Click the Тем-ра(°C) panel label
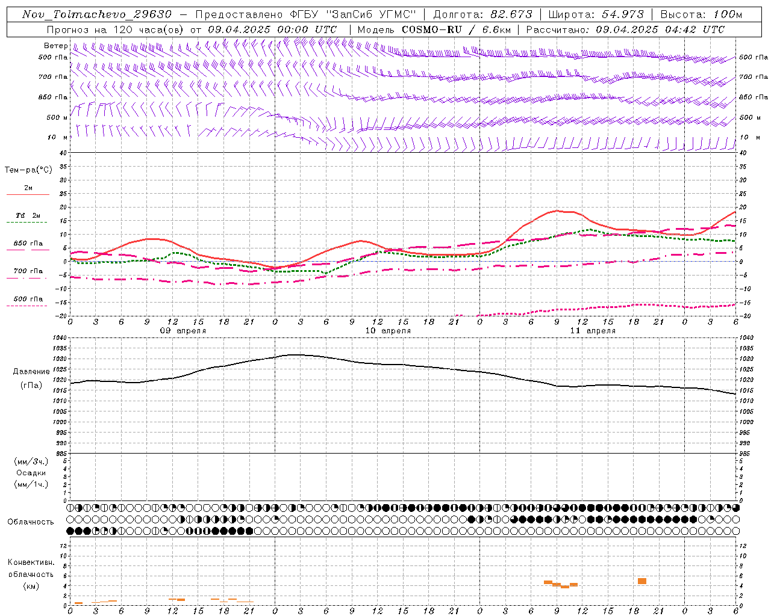771x616 pixels. coord(28,170)
